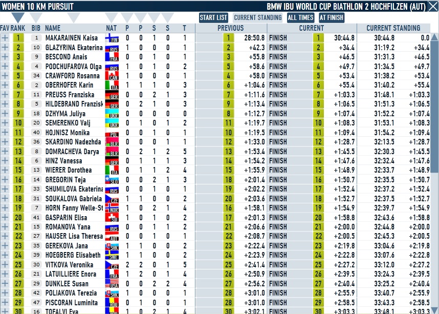
Task: Favorite DUNKLEE Susan with plus icon
Action: (5, 283)
